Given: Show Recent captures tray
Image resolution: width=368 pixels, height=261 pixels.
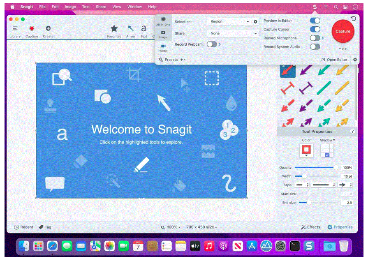Looking at the screenshot, I should pos(23,227).
